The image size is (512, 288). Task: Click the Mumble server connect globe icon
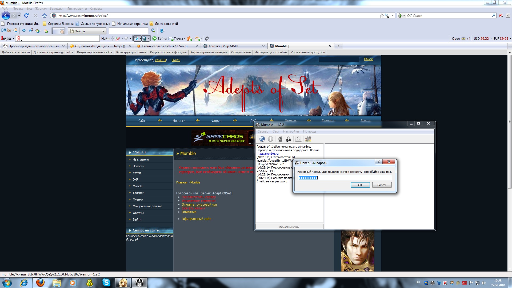262,139
